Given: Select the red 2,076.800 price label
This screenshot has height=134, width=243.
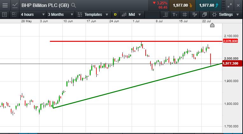Looking at the screenshot, I should (230, 41).
